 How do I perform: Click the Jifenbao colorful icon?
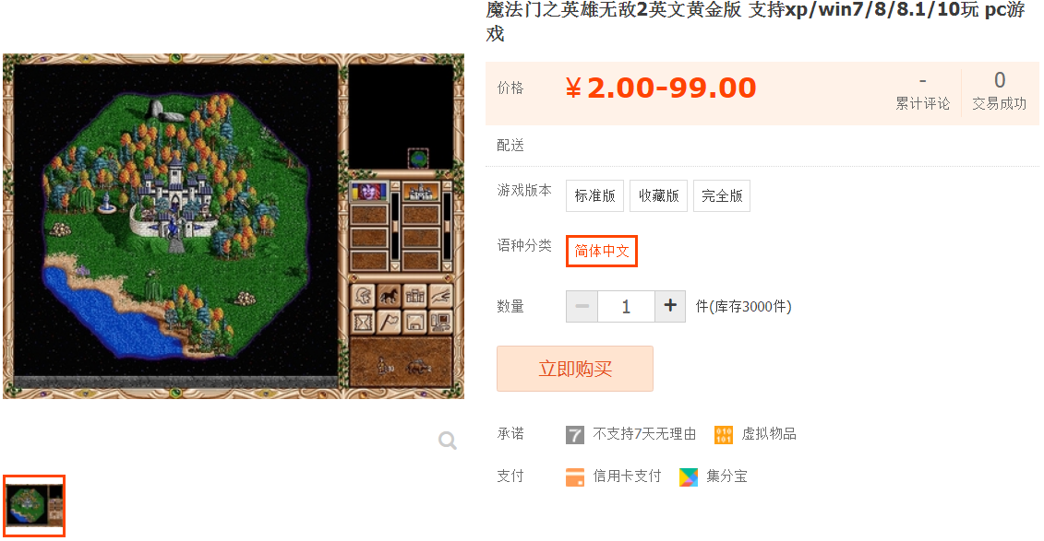pos(689,476)
